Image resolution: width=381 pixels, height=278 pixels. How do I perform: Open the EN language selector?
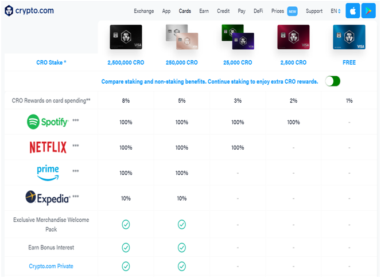click(336, 11)
